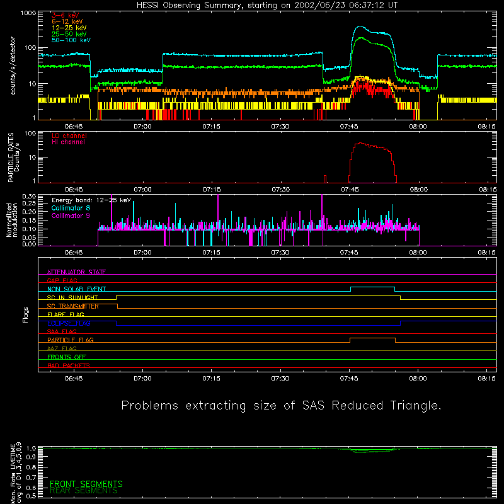This screenshot has width=504, height=504.
Task: Click 07:15 tick label under modulation plot
Action: pyautogui.click(x=211, y=253)
